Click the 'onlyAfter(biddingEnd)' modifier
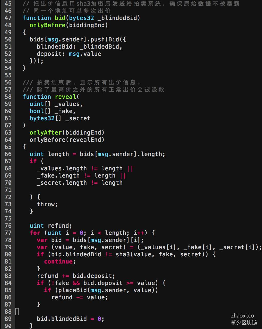The width and height of the screenshot is (262, 329). point(67,133)
